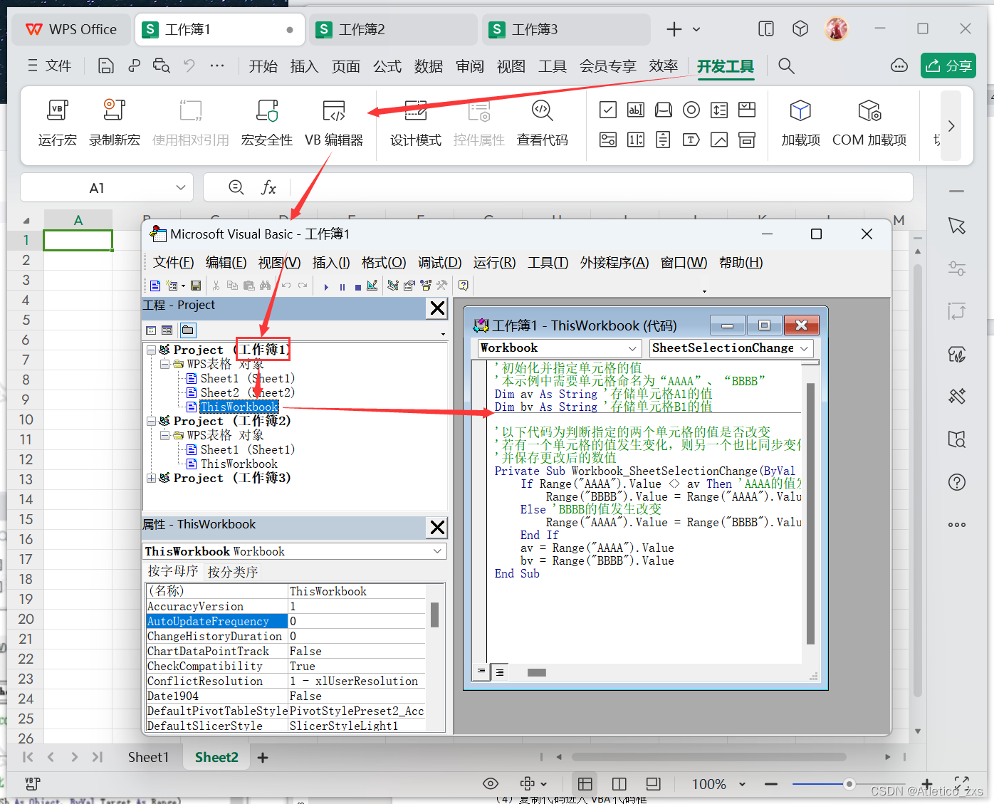Open the VBA project explorer icon
Screen dimensions: 994x804
[x=393, y=286]
